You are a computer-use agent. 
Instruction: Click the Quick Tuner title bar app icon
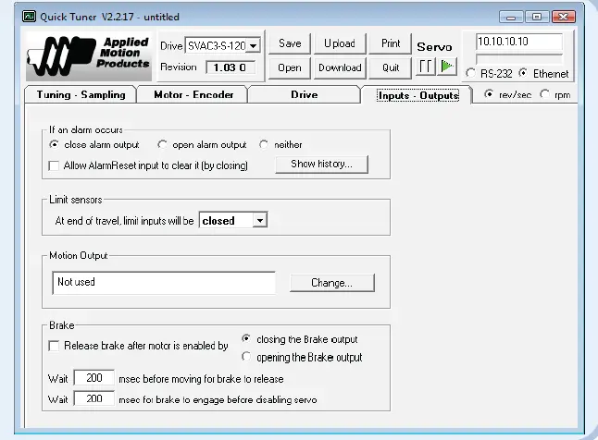29,17
